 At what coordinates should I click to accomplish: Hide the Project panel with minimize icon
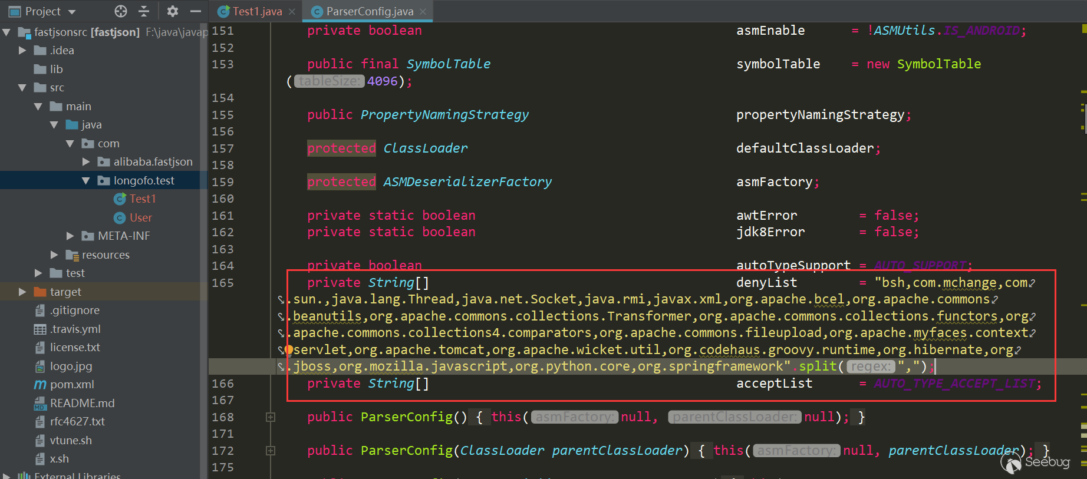coord(196,11)
